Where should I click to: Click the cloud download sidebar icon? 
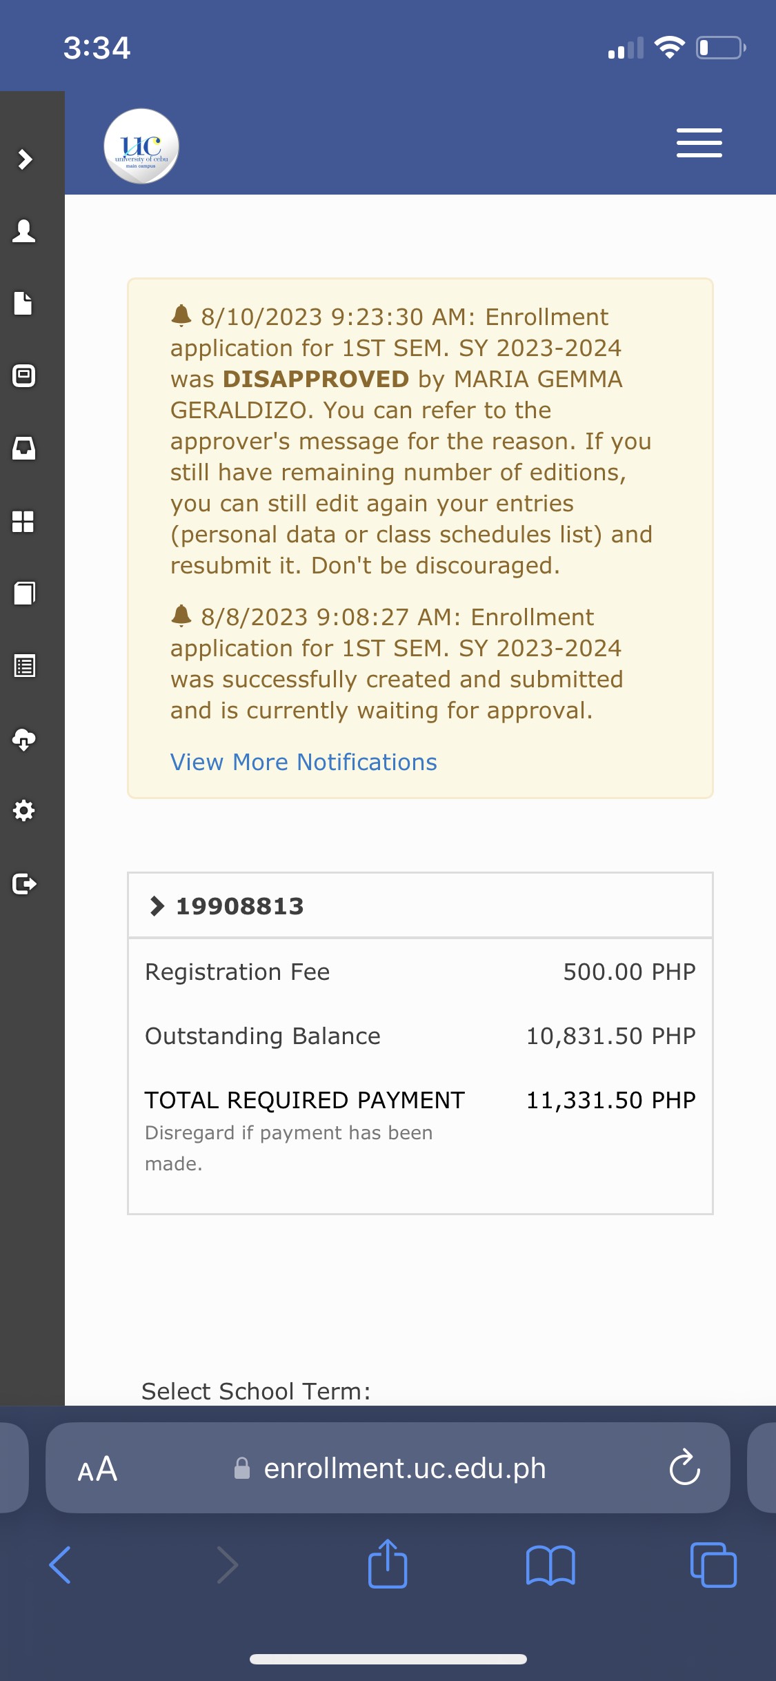tap(24, 739)
